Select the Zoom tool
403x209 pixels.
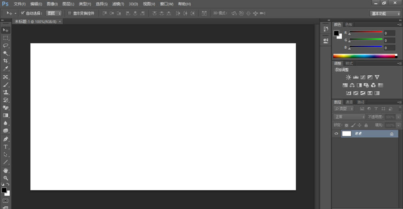5,178
